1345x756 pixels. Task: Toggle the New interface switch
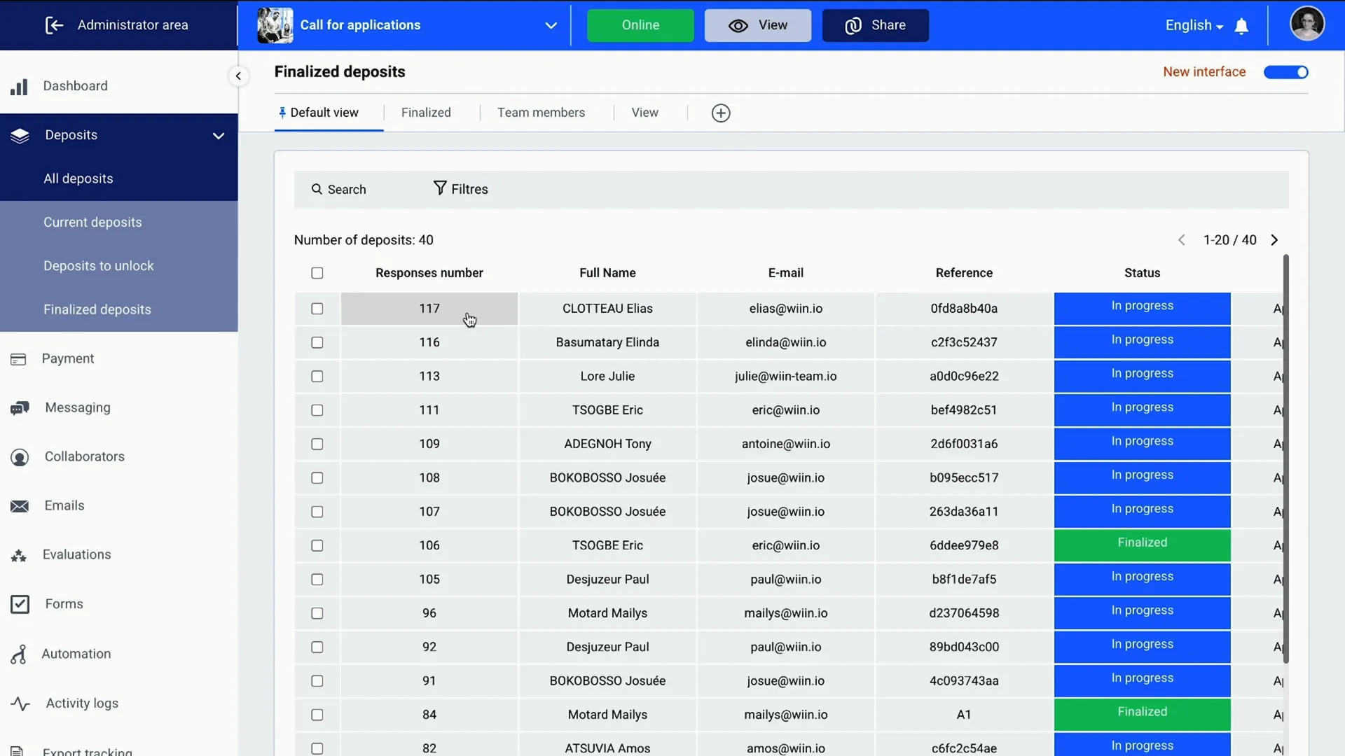coord(1285,72)
